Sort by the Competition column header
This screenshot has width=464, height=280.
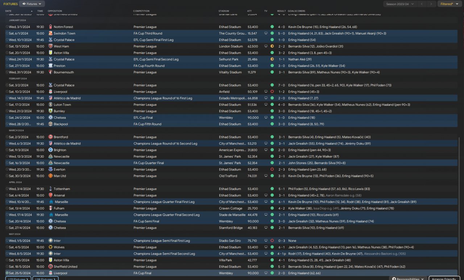(x=141, y=11)
